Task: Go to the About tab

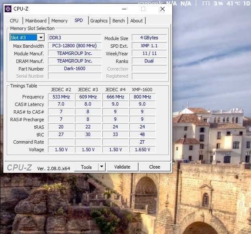Action: tap(136, 21)
